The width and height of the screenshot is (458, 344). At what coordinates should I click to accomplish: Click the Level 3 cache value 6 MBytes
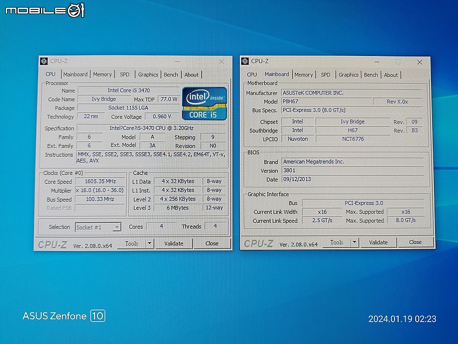pyautogui.click(x=177, y=208)
